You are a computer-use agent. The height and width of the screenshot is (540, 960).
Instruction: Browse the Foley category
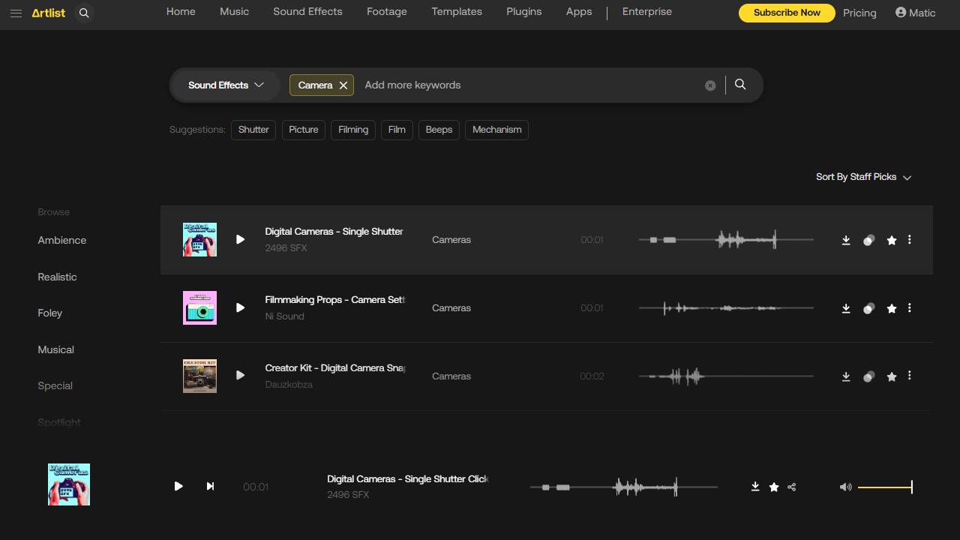coord(50,313)
